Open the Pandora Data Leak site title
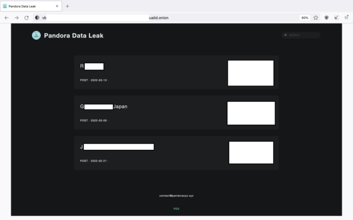 [x=74, y=36]
